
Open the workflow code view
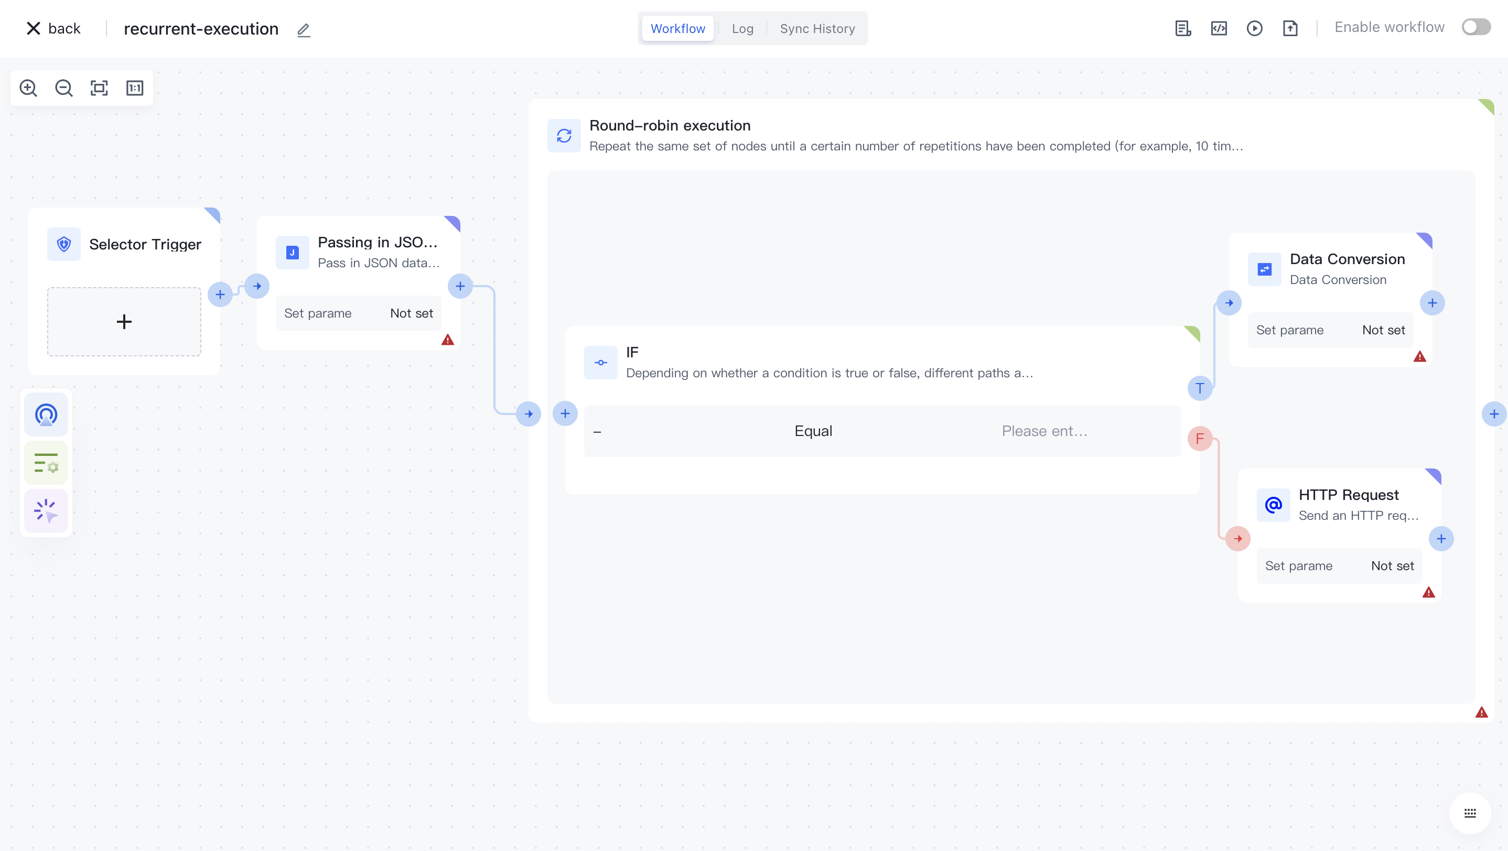[x=1219, y=28]
